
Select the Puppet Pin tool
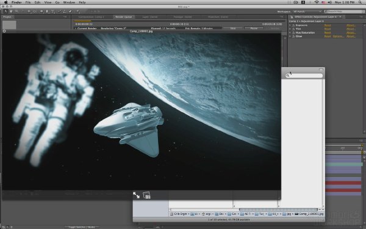[x=77, y=11]
